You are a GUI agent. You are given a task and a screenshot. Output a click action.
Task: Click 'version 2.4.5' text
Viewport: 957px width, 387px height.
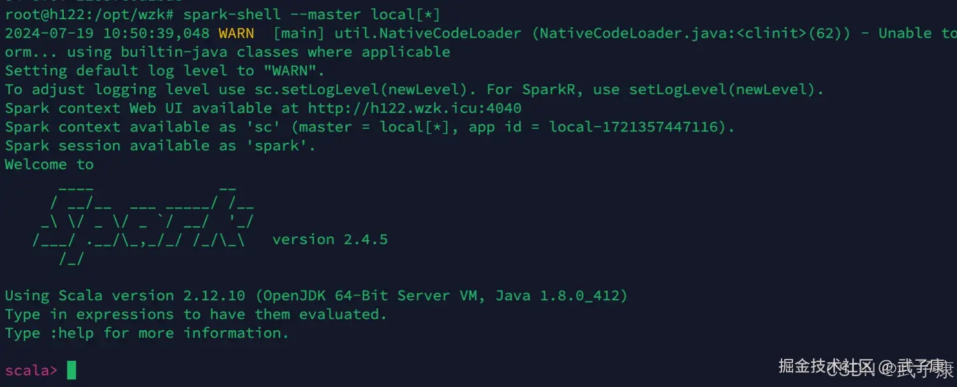[x=330, y=240]
